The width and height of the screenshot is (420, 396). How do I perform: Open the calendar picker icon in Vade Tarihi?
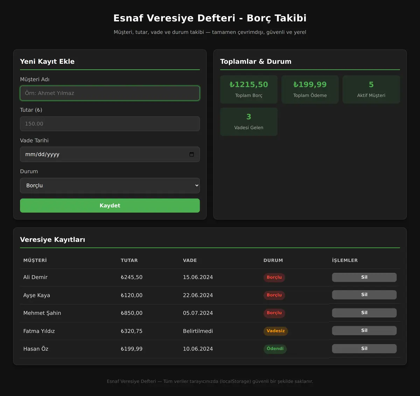click(191, 155)
